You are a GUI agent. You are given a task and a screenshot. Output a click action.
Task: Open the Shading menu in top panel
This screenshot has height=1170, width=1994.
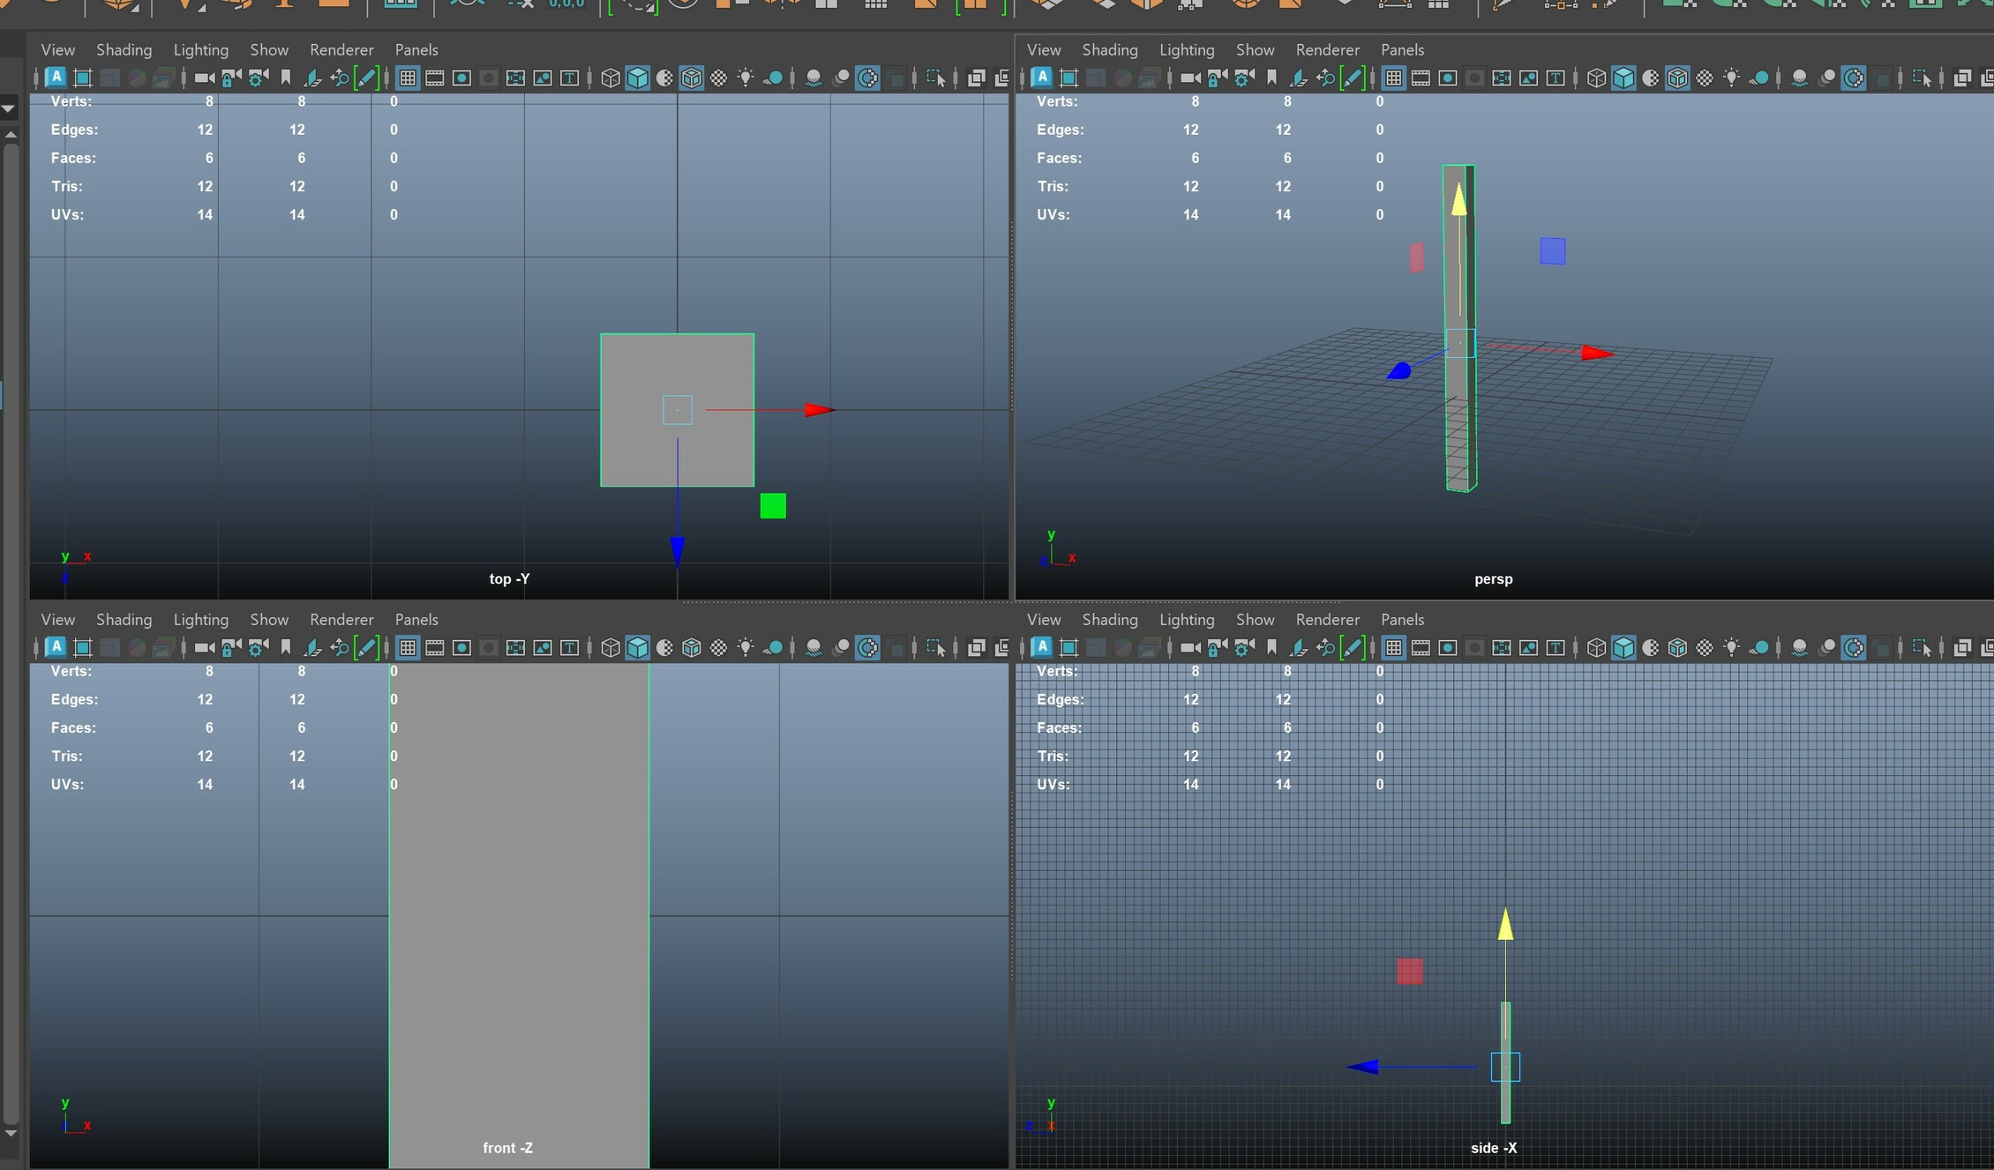click(124, 49)
